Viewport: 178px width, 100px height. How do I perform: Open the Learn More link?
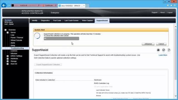click(x=163, y=55)
